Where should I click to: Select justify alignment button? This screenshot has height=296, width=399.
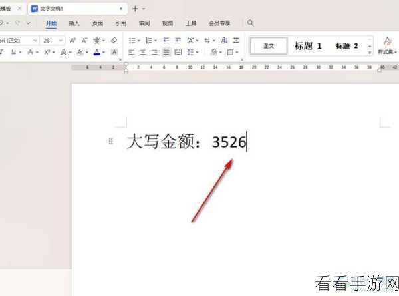coord(166,52)
